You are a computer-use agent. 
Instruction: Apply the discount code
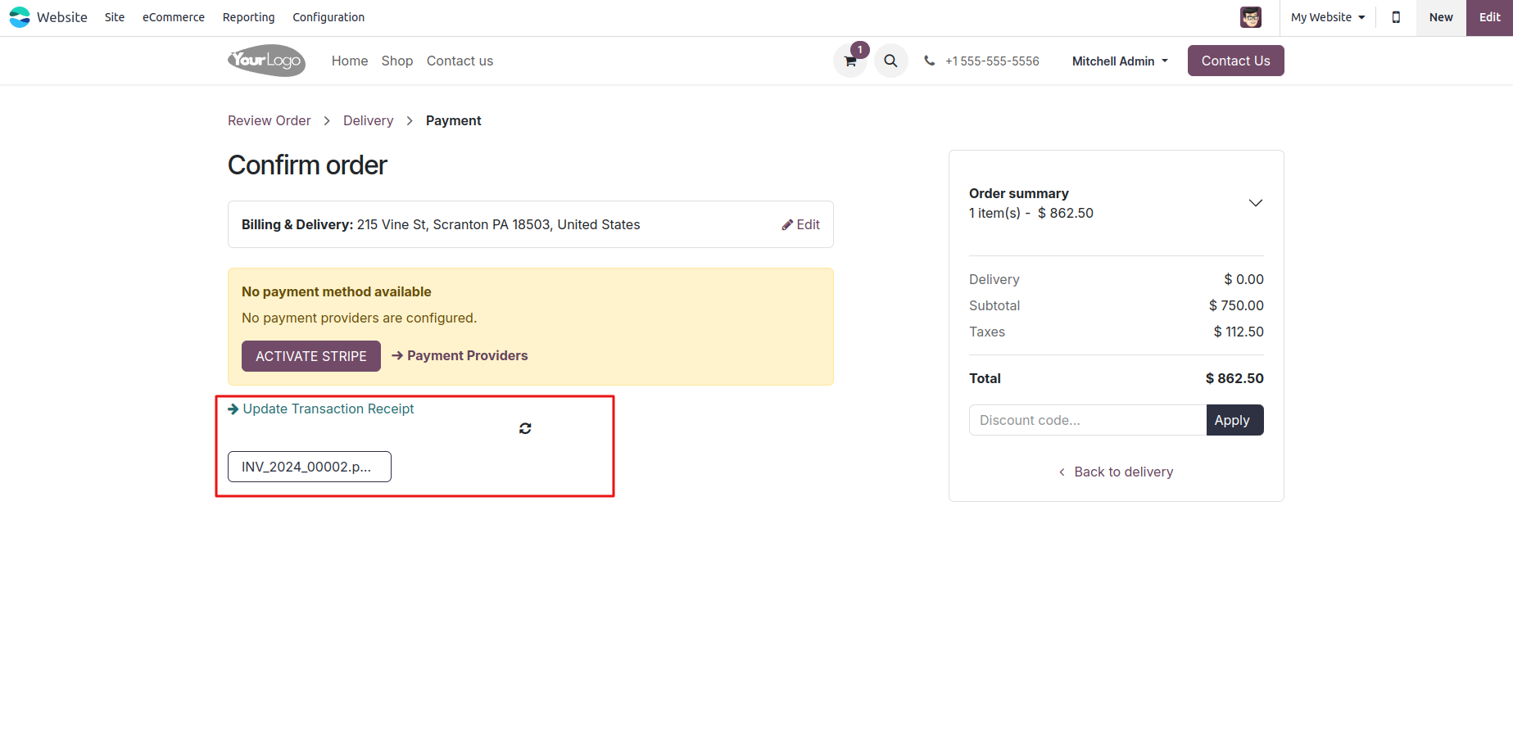tap(1234, 420)
